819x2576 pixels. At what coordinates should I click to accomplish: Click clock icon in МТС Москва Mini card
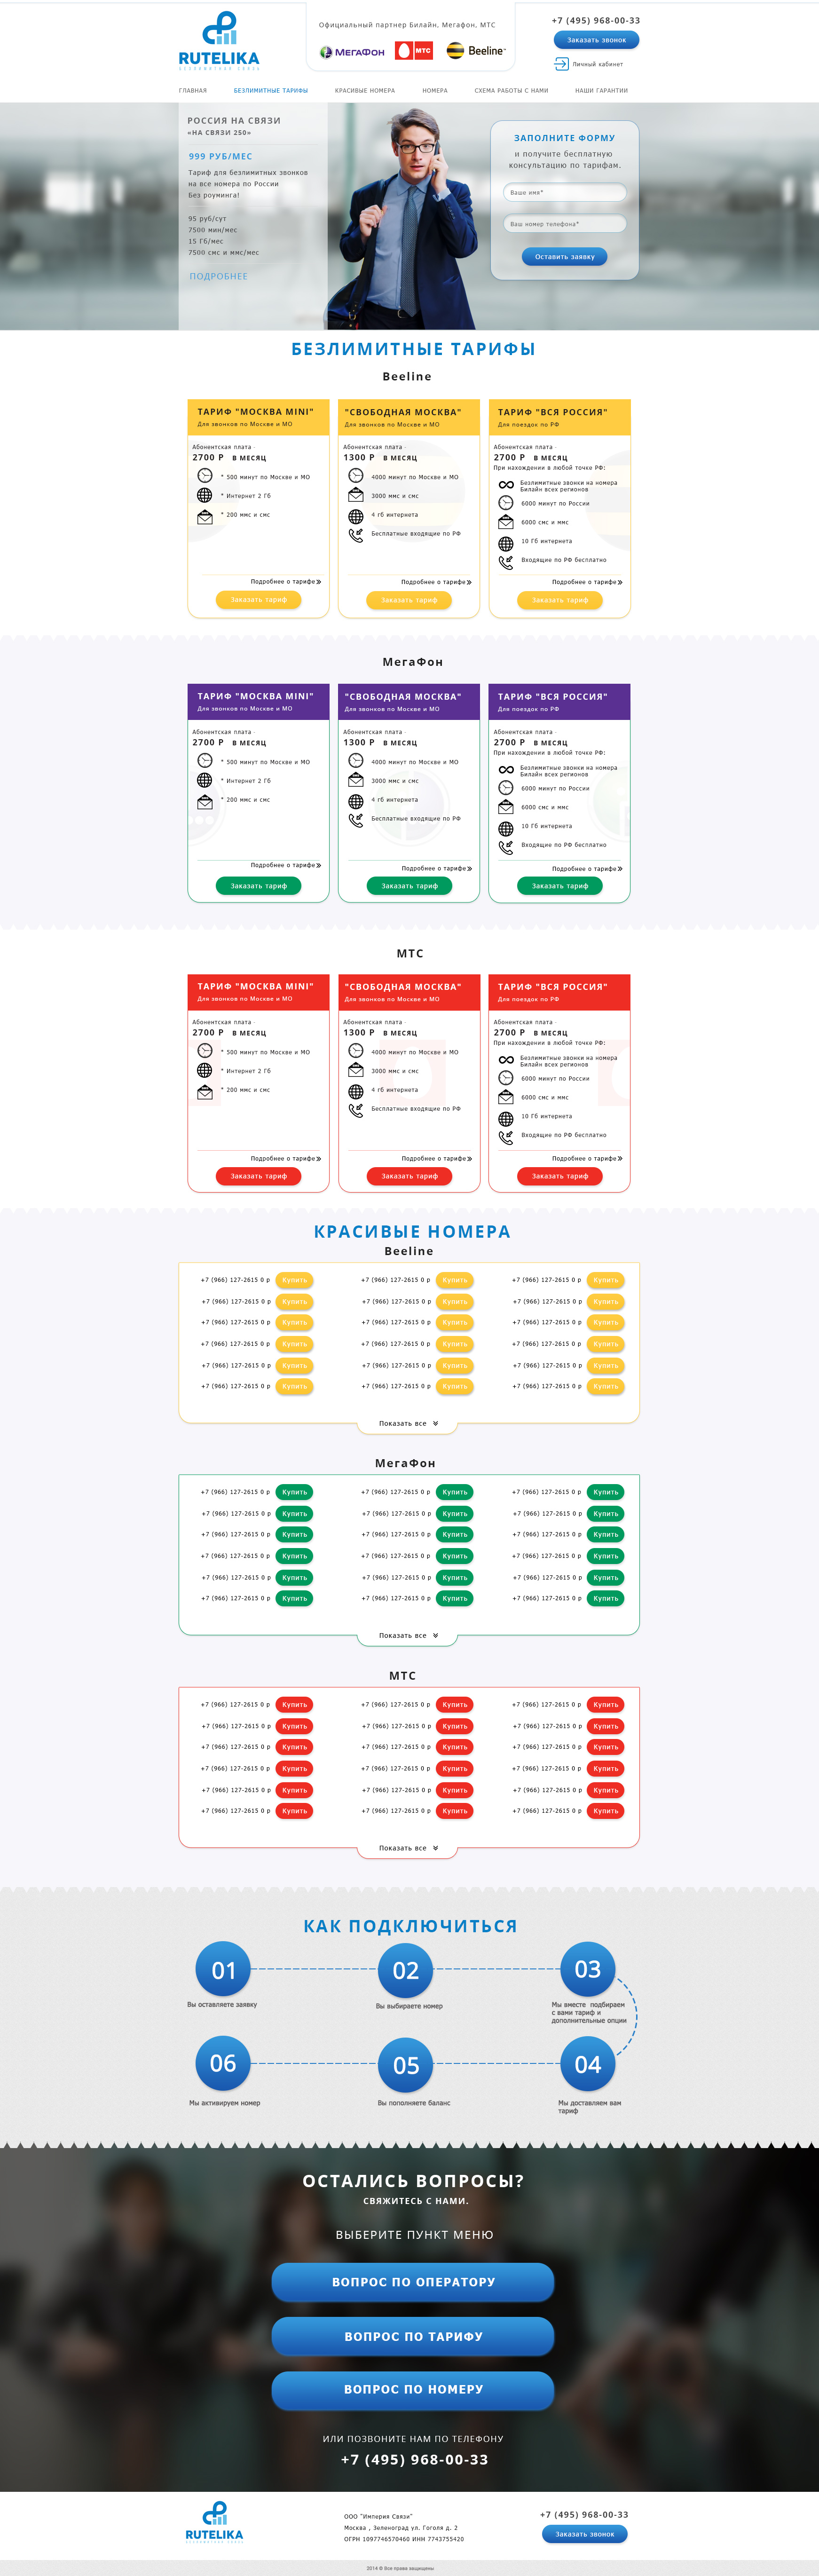click(x=205, y=1050)
